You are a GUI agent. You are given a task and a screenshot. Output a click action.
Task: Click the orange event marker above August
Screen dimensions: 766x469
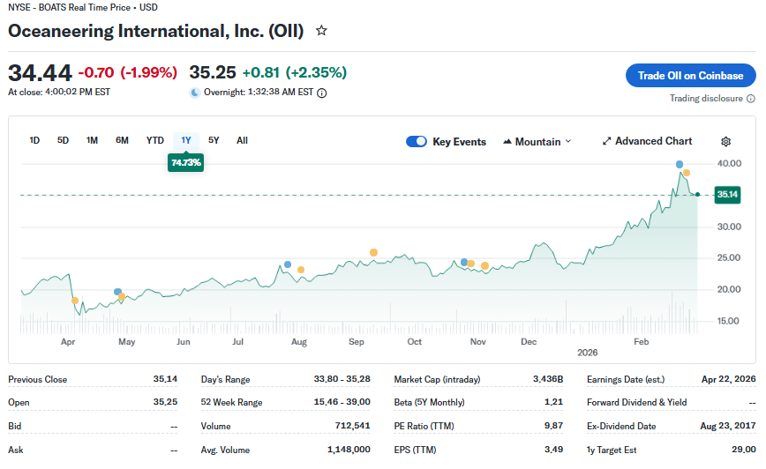[x=301, y=270]
